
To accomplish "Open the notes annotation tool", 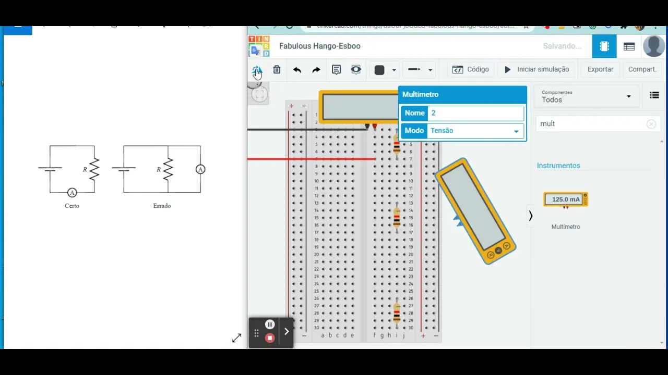I will tap(336, 70).
